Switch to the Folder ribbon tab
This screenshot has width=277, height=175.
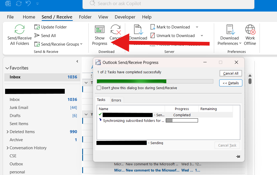pos(85,17)
